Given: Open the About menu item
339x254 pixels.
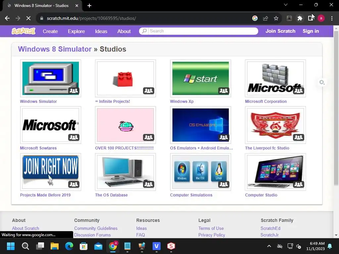Looking at the screenshot, I should coord(124,31).
